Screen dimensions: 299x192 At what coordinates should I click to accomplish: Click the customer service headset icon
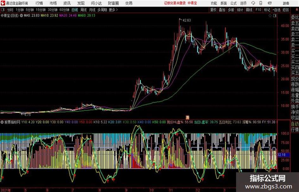click(253, 3)
